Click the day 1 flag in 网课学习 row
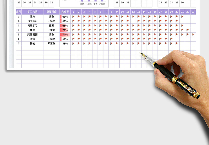This screenshot has height=145, width=209. point(73,26)
